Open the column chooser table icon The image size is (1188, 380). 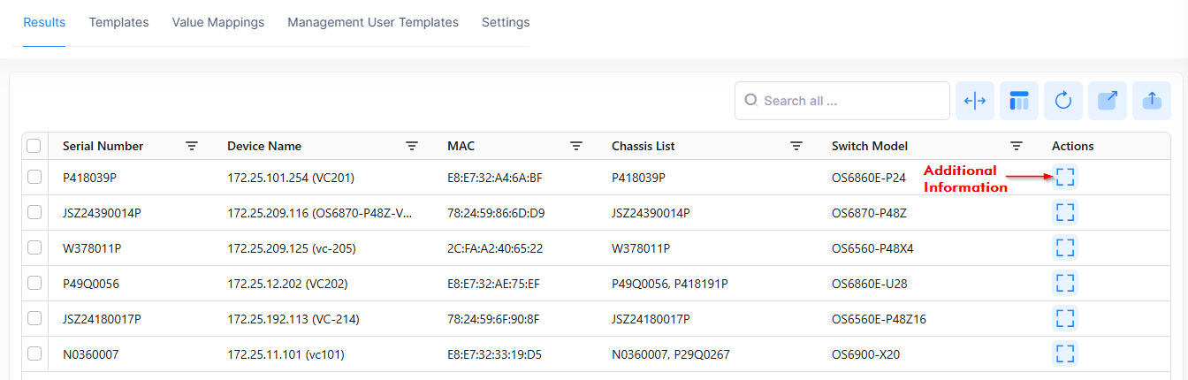click(1019, 101)
